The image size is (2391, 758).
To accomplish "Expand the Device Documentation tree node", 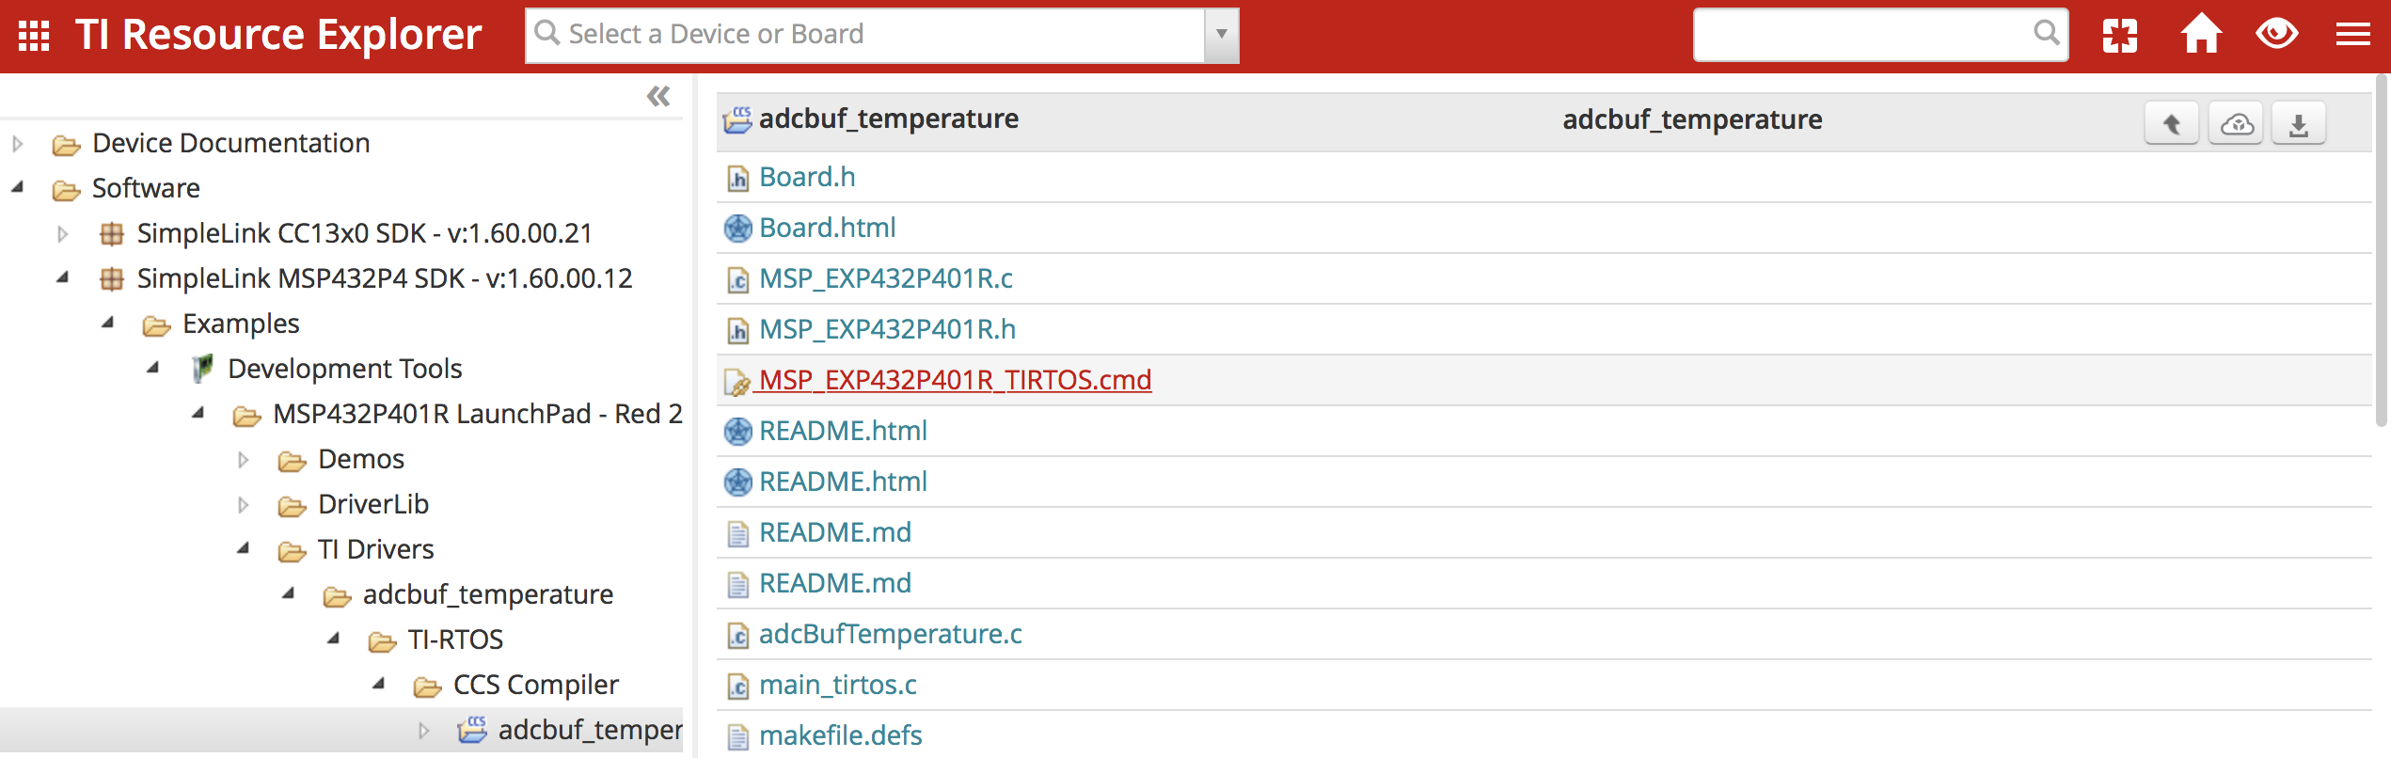I will (18, 144).
